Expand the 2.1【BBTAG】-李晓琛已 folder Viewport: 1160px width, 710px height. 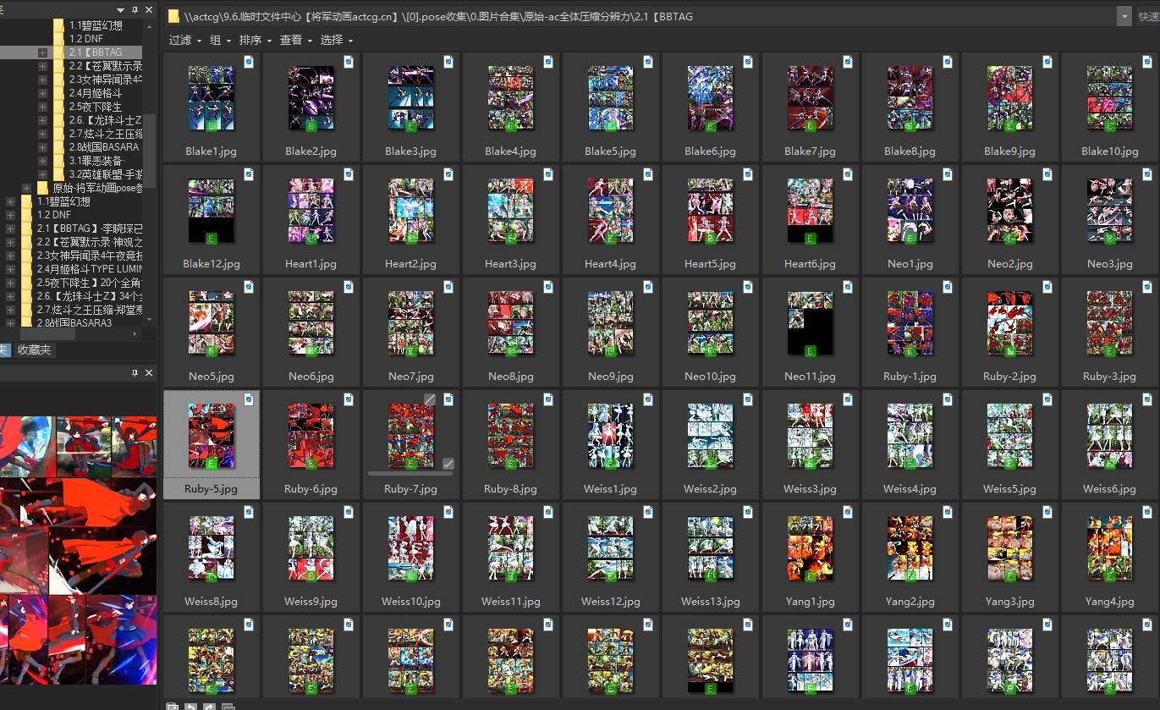point(10,228)
